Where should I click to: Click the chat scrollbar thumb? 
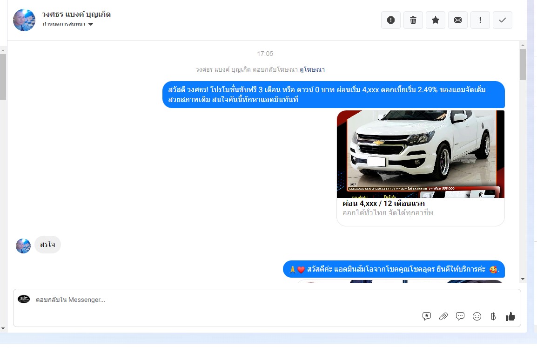point(523,64)
